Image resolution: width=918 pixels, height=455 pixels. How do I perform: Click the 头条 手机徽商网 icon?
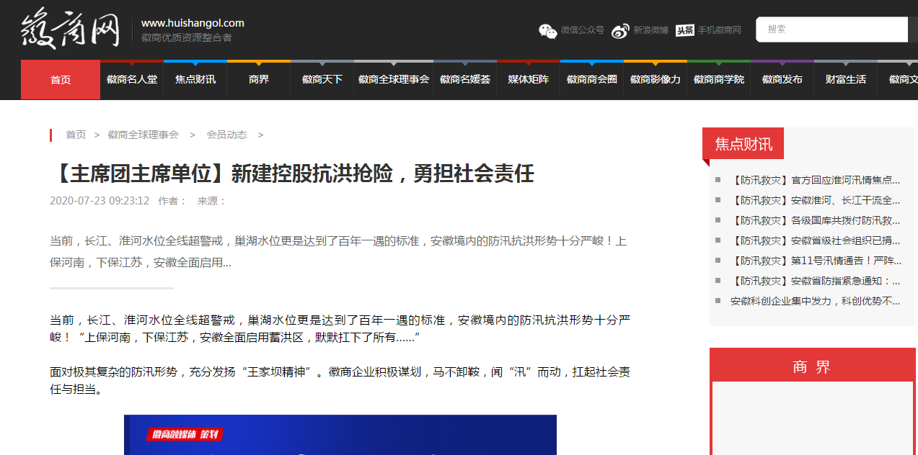(x=685, y=30)
